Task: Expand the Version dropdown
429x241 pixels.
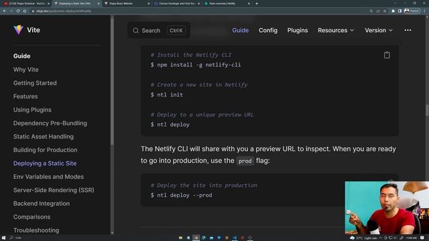Action: click(379, 30)
